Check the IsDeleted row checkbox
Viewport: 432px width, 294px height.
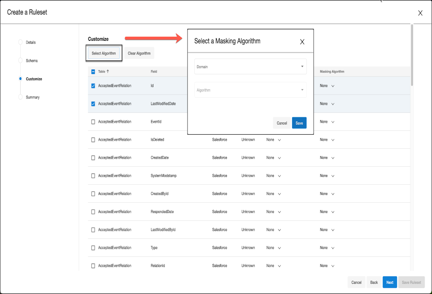[x=93, y=140]
